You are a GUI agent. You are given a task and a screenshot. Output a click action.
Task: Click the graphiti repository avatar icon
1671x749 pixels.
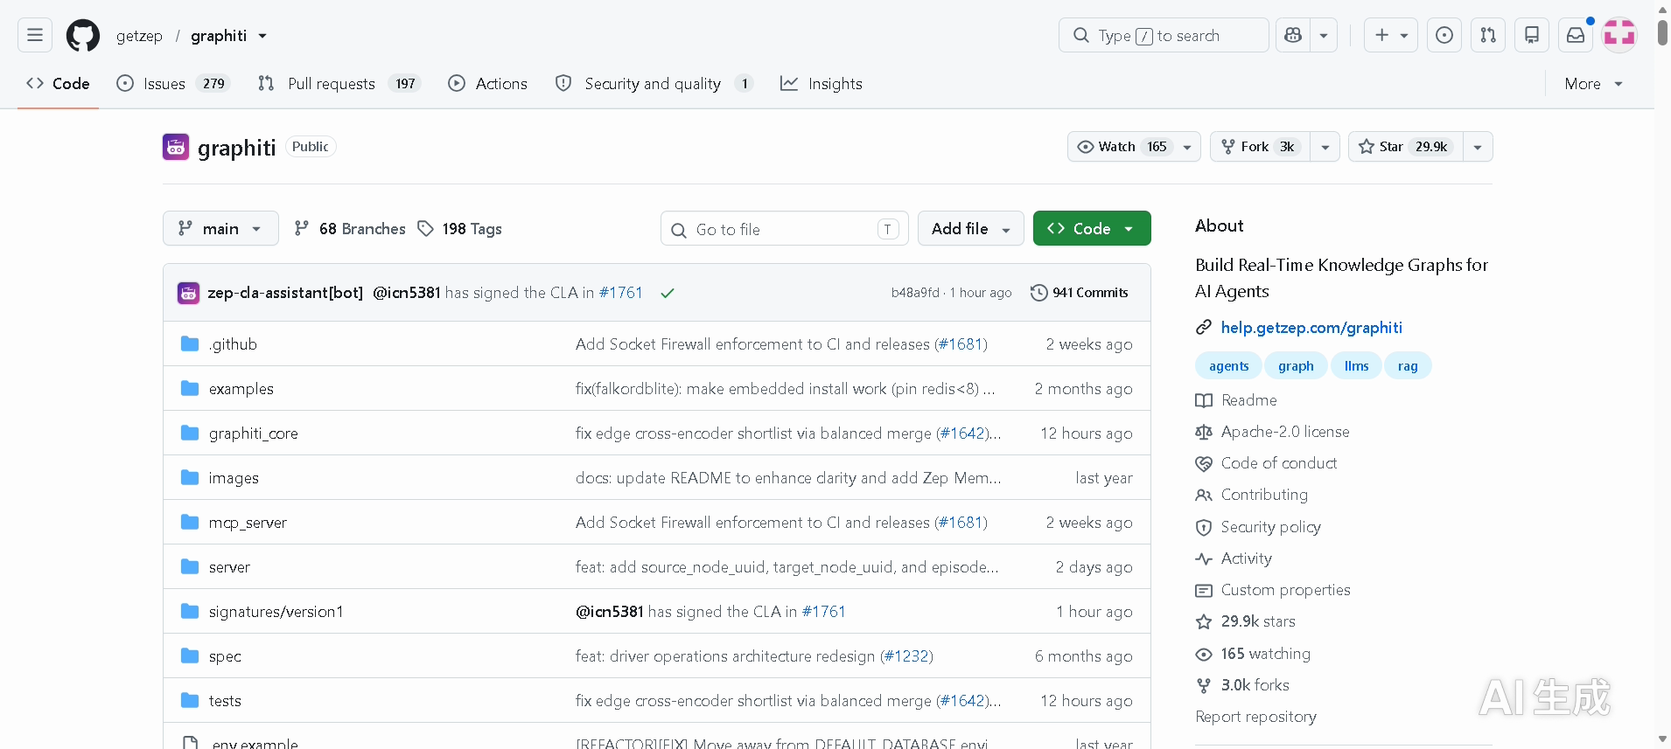click(176, 147)
